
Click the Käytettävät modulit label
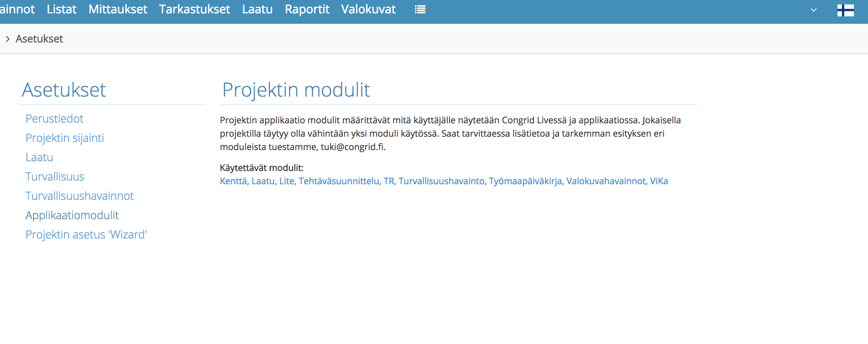[261, 168]
